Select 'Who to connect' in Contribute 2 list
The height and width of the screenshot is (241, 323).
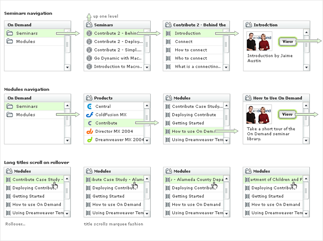tap(191, 58)
